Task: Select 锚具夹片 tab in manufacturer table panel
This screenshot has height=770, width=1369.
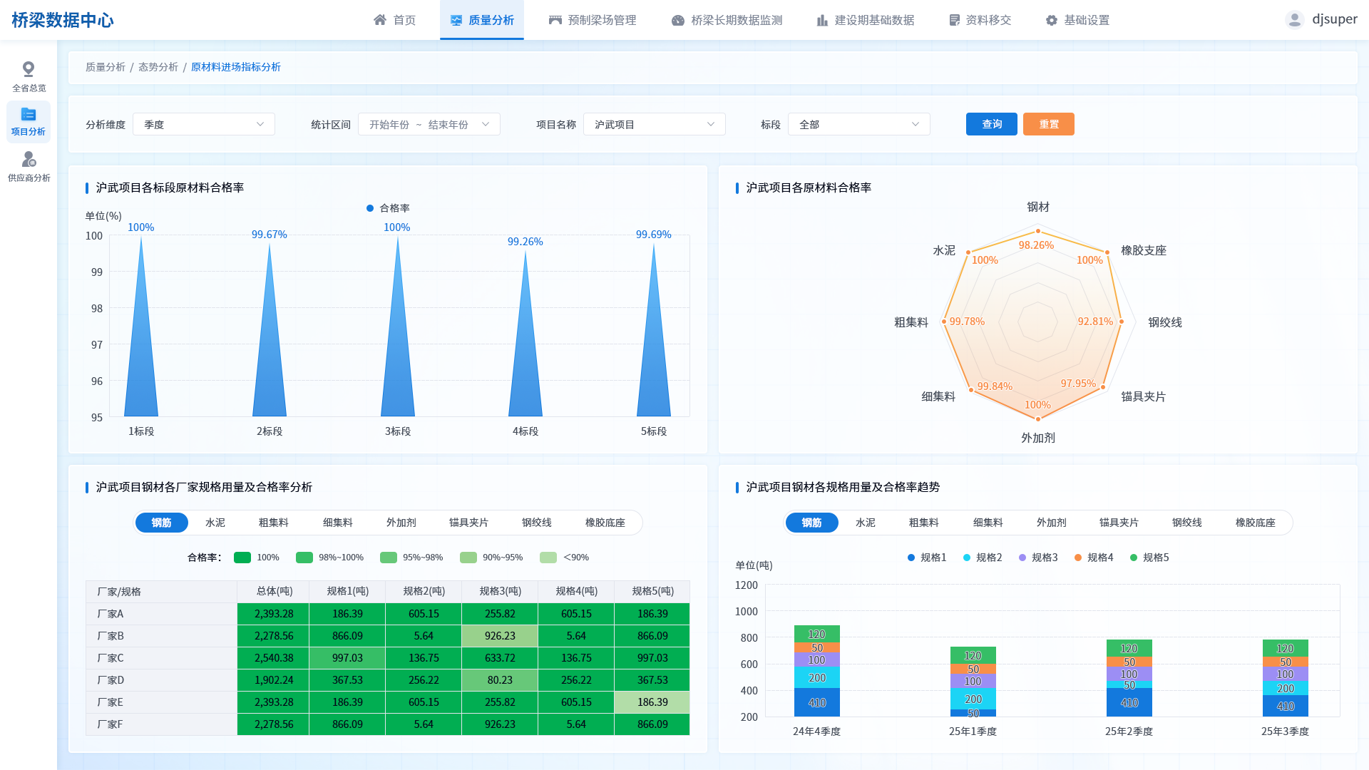Action: point(469,523)
